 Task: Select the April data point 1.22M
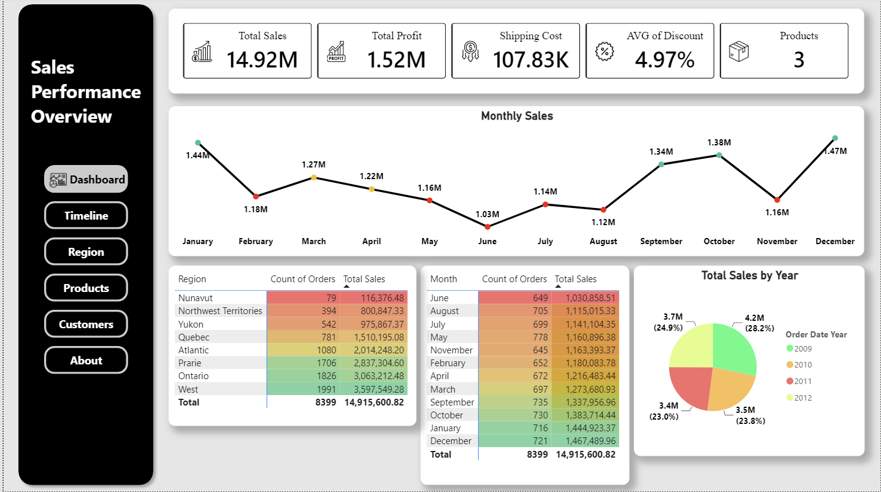coord(372,189)
